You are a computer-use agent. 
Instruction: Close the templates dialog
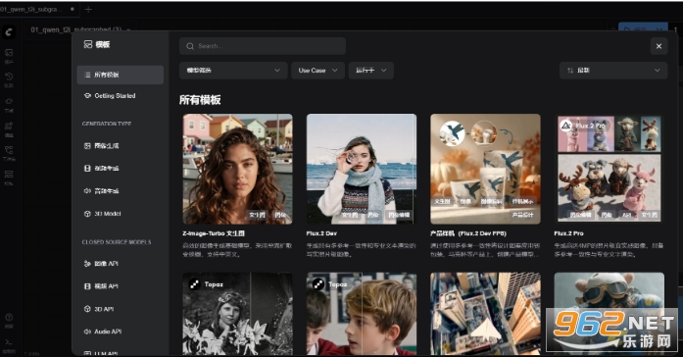click(x=659, y=46)
